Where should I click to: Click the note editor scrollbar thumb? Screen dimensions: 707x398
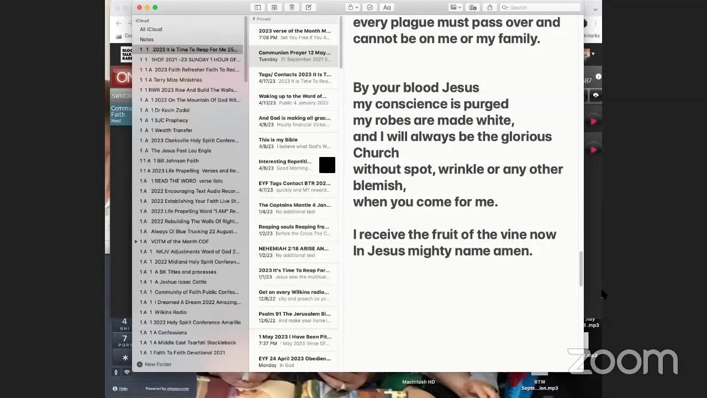click(581, 269)
